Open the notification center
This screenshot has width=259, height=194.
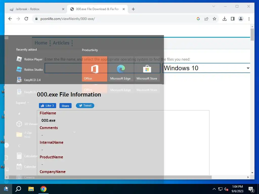[251, 189]
